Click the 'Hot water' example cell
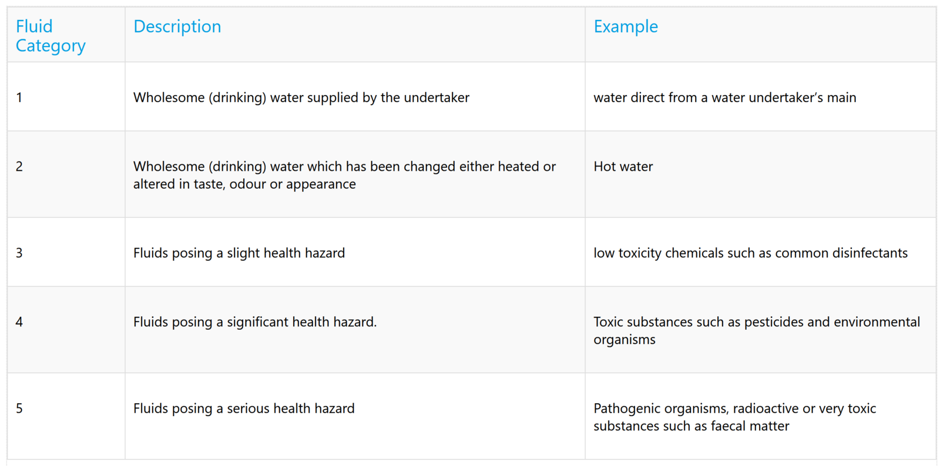Screen dimensions: 940x466 (x=623, y=167)
